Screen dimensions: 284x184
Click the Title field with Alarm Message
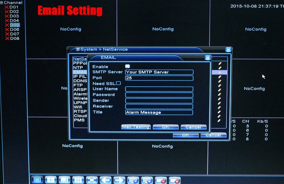(159, 112)
